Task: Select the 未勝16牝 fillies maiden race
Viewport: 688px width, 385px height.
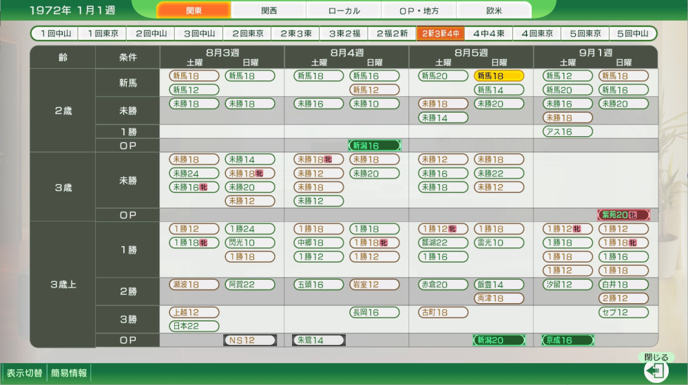Action: coord(194,187)
